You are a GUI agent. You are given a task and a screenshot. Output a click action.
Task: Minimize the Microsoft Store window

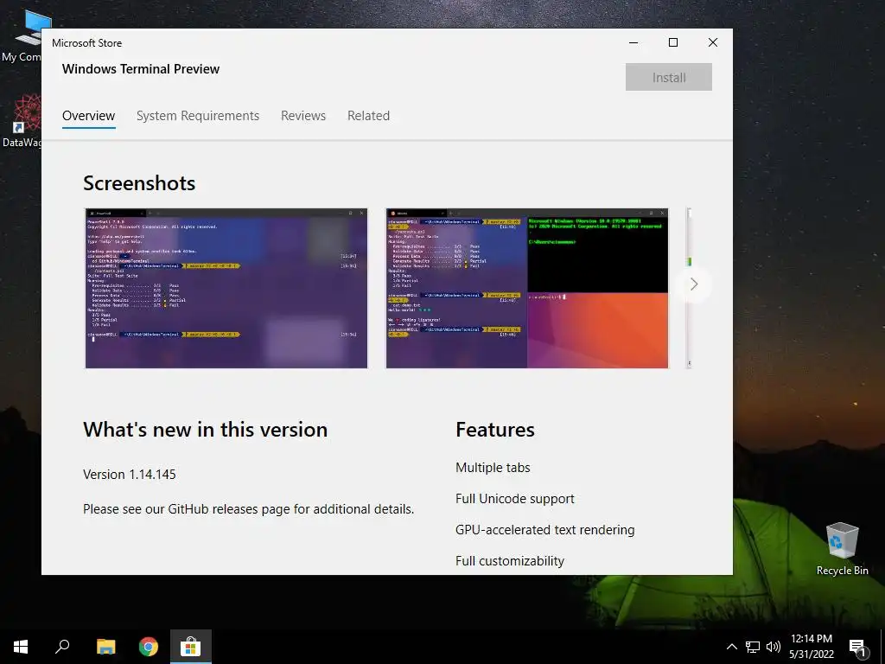pyautogui.click(x=634, y=43)
